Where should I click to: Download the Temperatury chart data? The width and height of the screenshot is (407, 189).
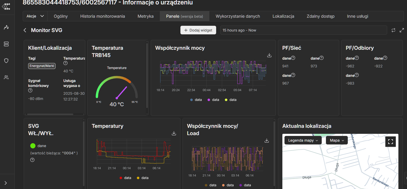point(174,133)
